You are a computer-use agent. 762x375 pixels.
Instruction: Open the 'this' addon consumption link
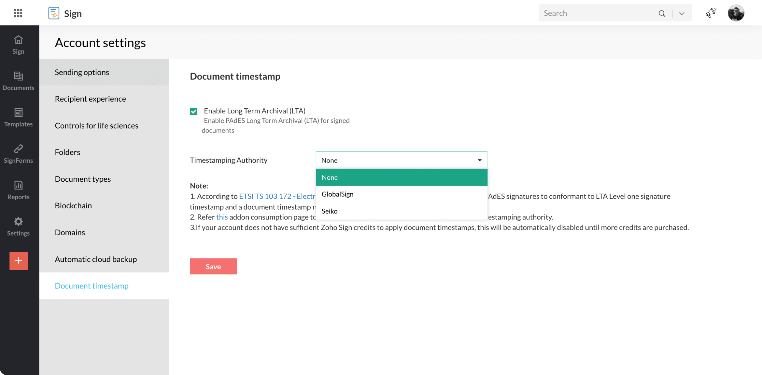pos(222,217)
